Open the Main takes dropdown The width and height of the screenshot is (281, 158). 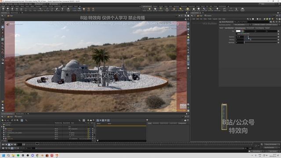267,4
